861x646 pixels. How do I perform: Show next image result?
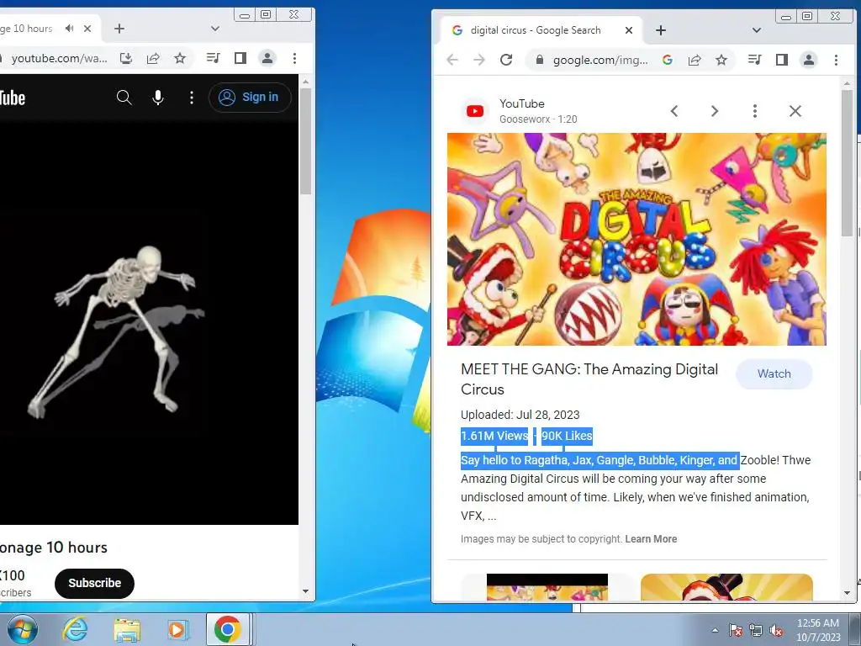point(715,112)
